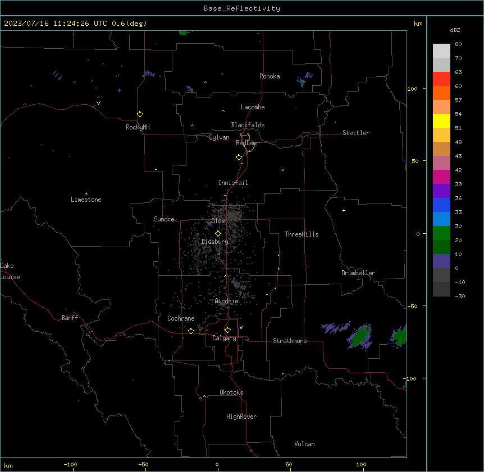Click the Stettler label
484x472 pixels.
pos(356,133)
